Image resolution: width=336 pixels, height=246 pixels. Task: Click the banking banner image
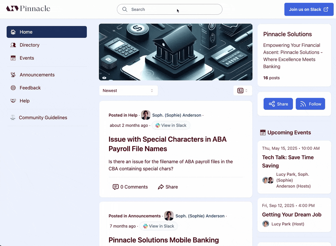pos(175,52)
